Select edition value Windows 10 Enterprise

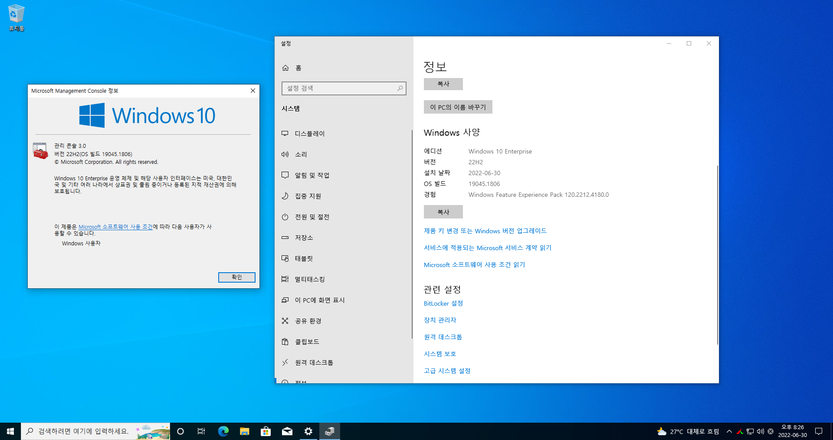500,151
